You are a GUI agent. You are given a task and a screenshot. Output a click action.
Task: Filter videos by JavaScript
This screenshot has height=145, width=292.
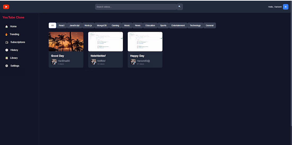75,25
